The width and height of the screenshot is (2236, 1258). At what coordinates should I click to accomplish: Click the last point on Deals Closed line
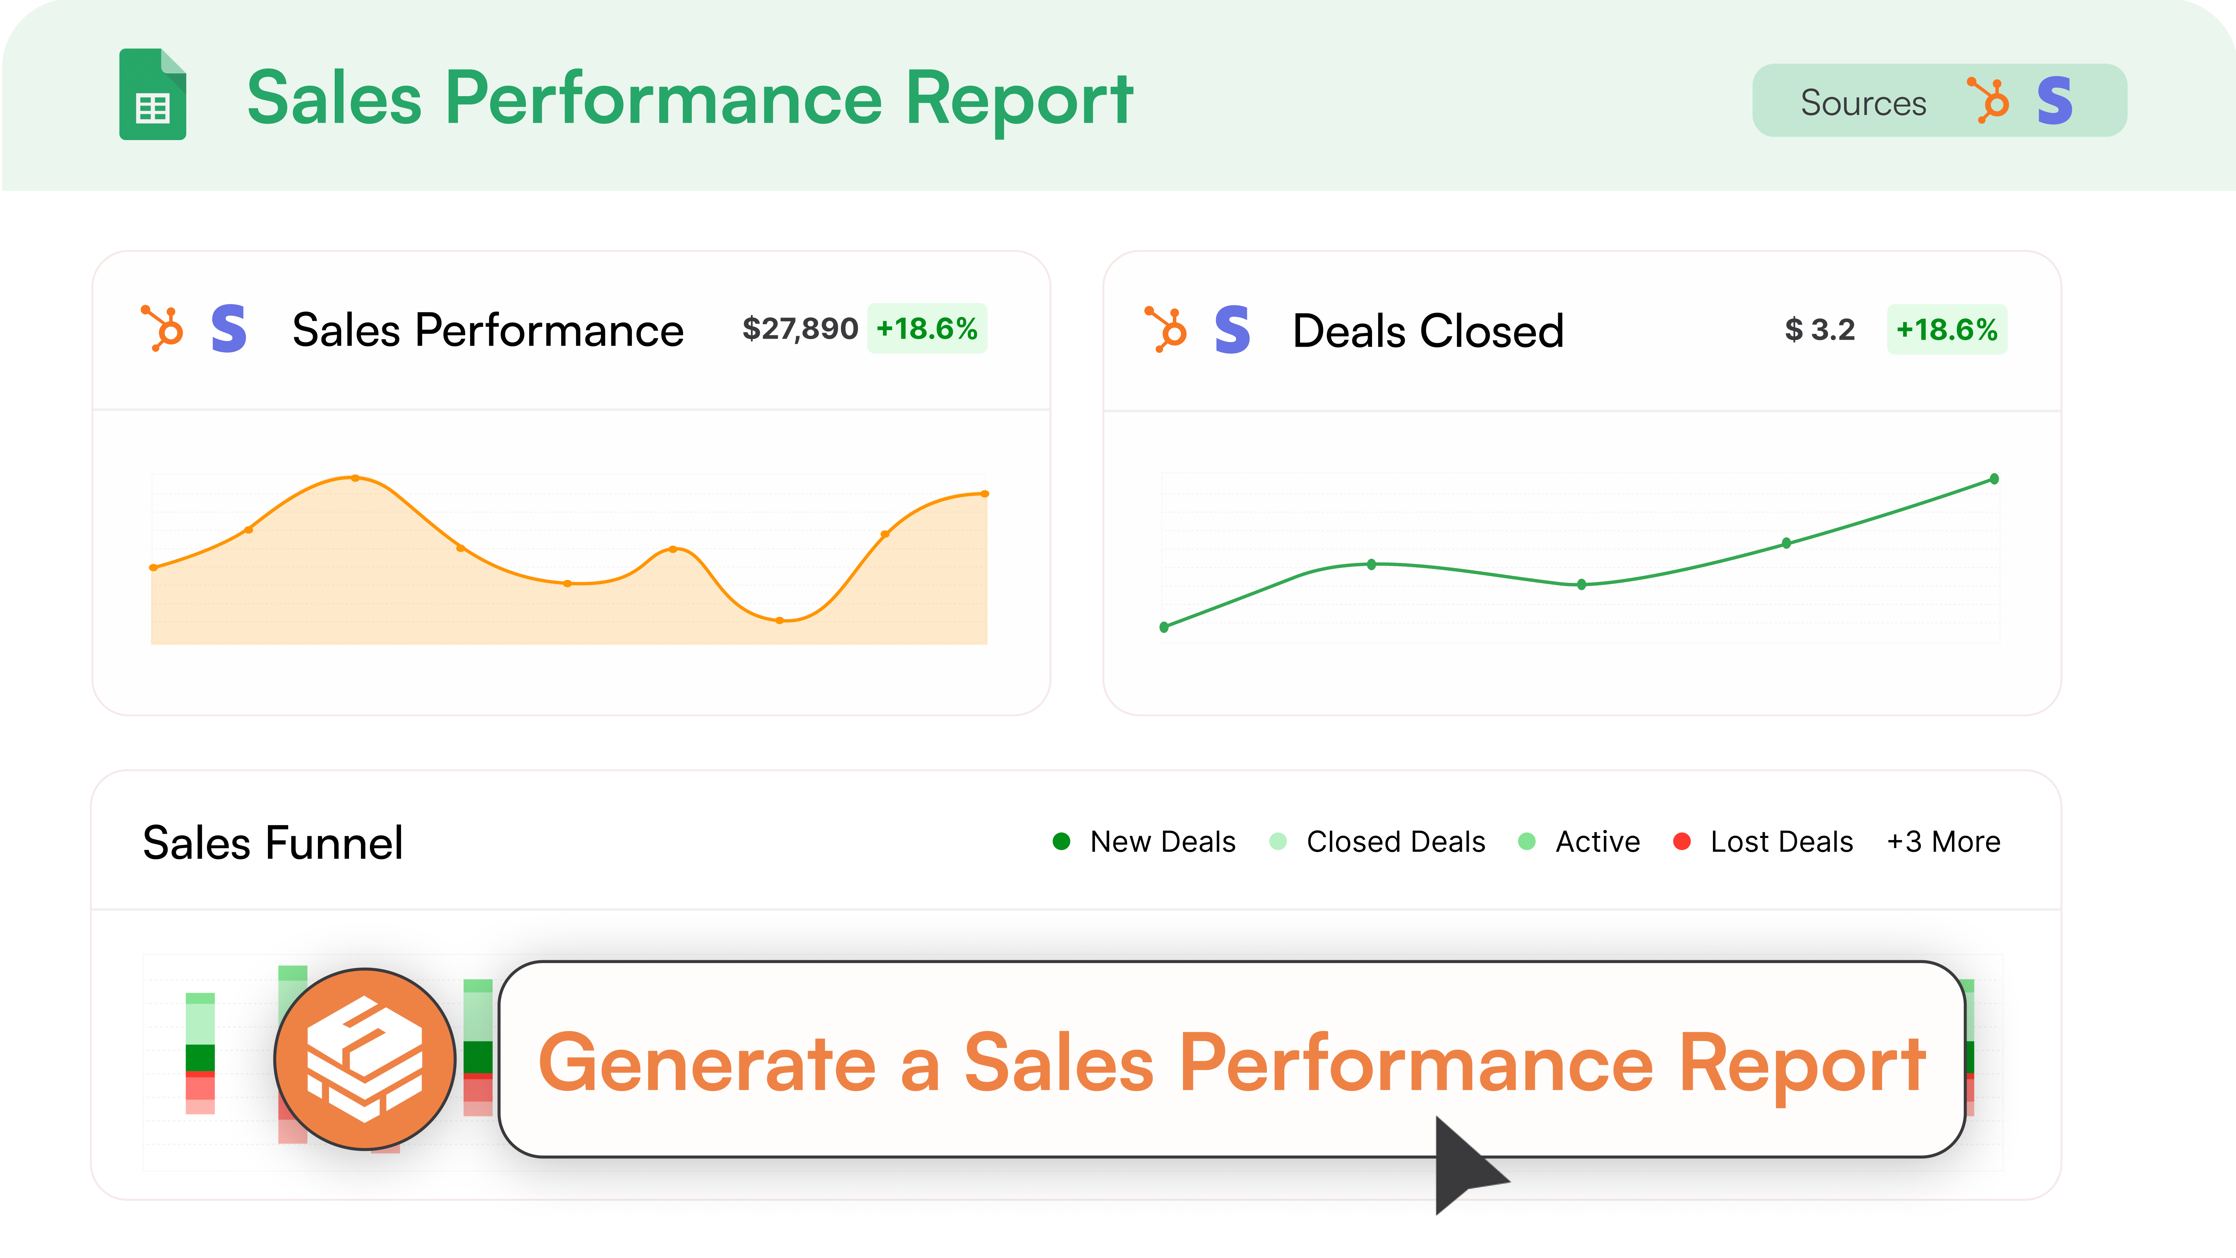1994,479
